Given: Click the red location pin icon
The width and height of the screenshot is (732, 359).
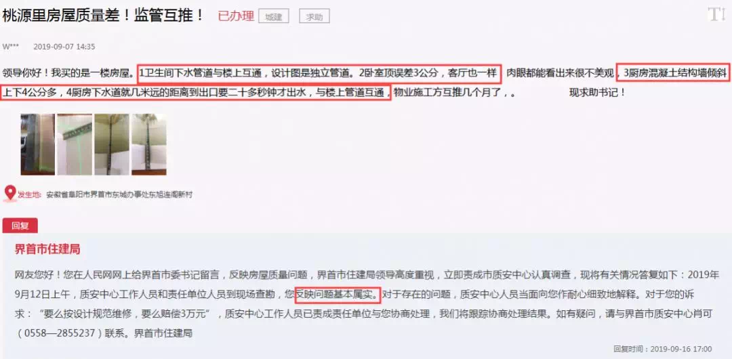Looking at the screenshot, I should click(9, 193).
